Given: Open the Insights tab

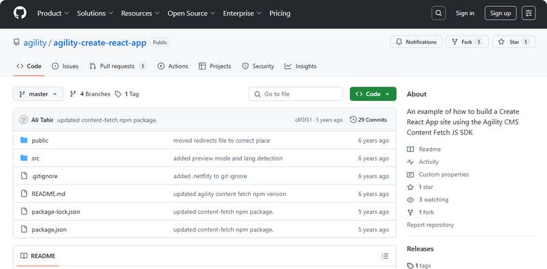Looking at the screenshot, I should tap(300, 66).
